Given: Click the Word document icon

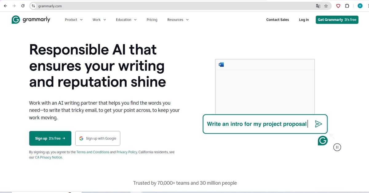Looking at the screenshot, I should 221,64.
